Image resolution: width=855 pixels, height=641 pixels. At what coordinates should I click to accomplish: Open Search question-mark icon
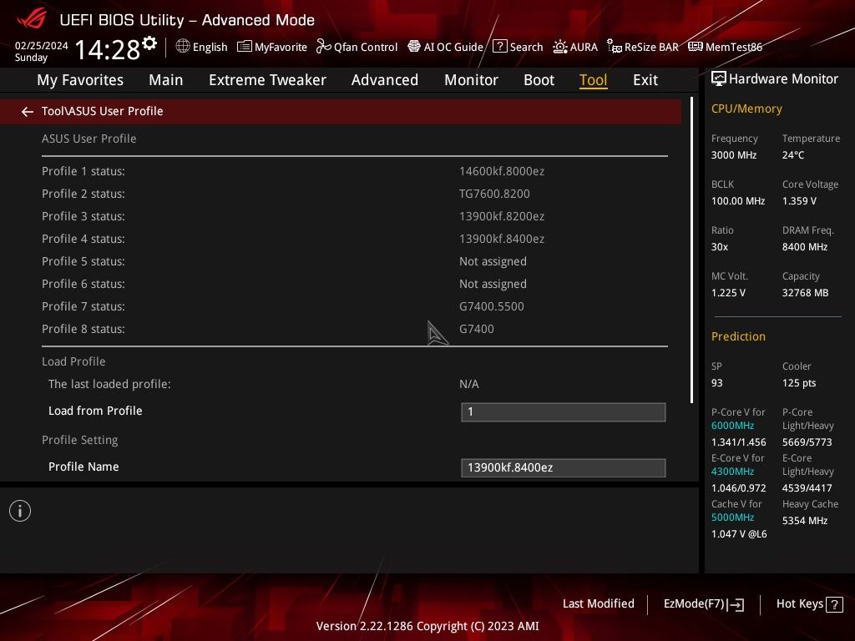point(500,47)
